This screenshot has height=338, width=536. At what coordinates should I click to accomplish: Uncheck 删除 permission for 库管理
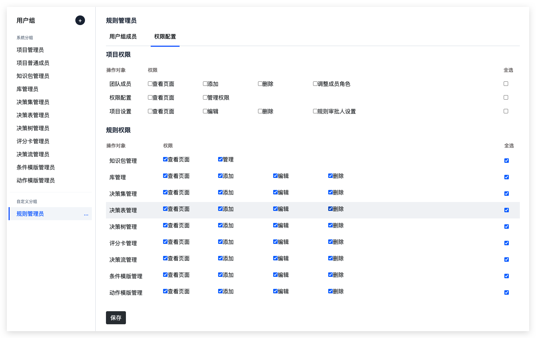pyautogui.click(x=330, y=176)
